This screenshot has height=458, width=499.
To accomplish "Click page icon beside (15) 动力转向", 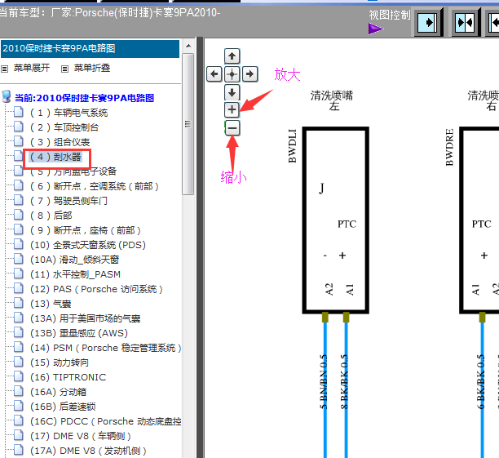I will [19, 361].
